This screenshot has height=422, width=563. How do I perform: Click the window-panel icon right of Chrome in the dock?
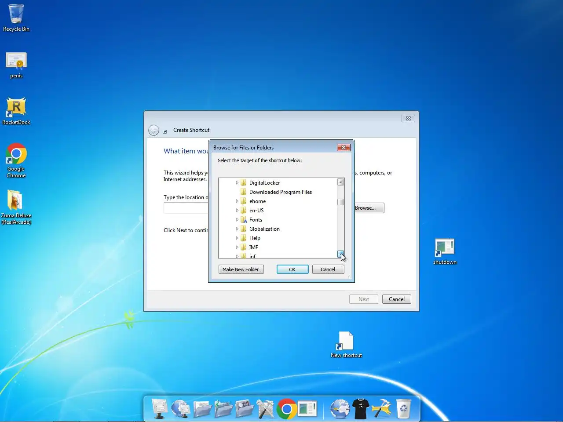307,409
